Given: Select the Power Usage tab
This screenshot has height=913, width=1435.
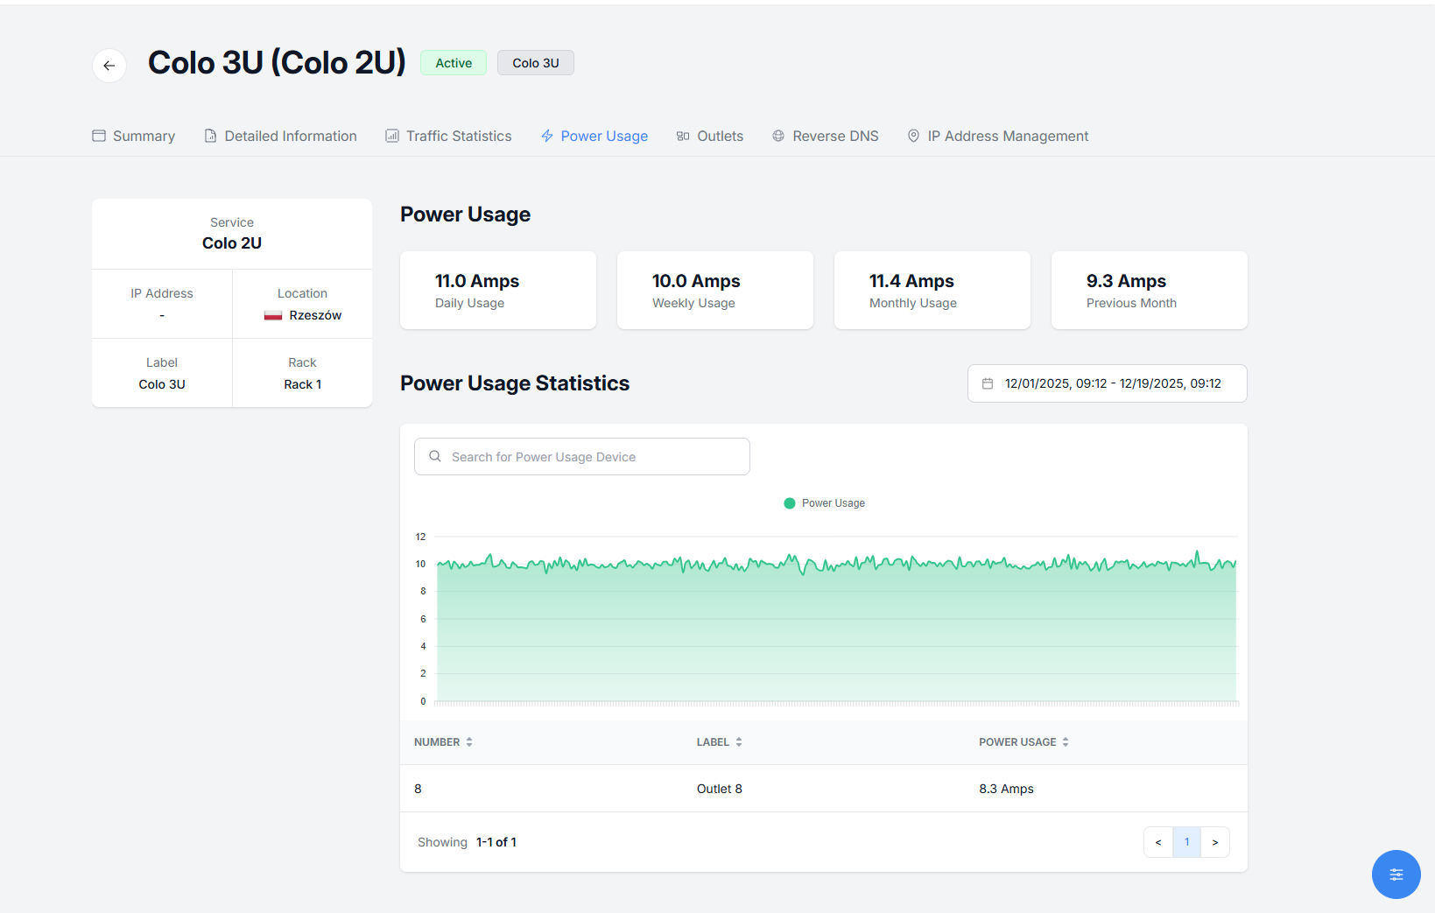Looking at the screenshot, I should pyautogui.click(x=594, y=136).
